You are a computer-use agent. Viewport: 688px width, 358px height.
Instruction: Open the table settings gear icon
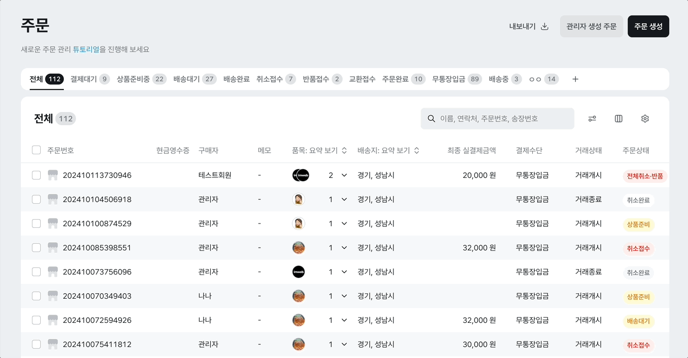click(x=645, y=119)
